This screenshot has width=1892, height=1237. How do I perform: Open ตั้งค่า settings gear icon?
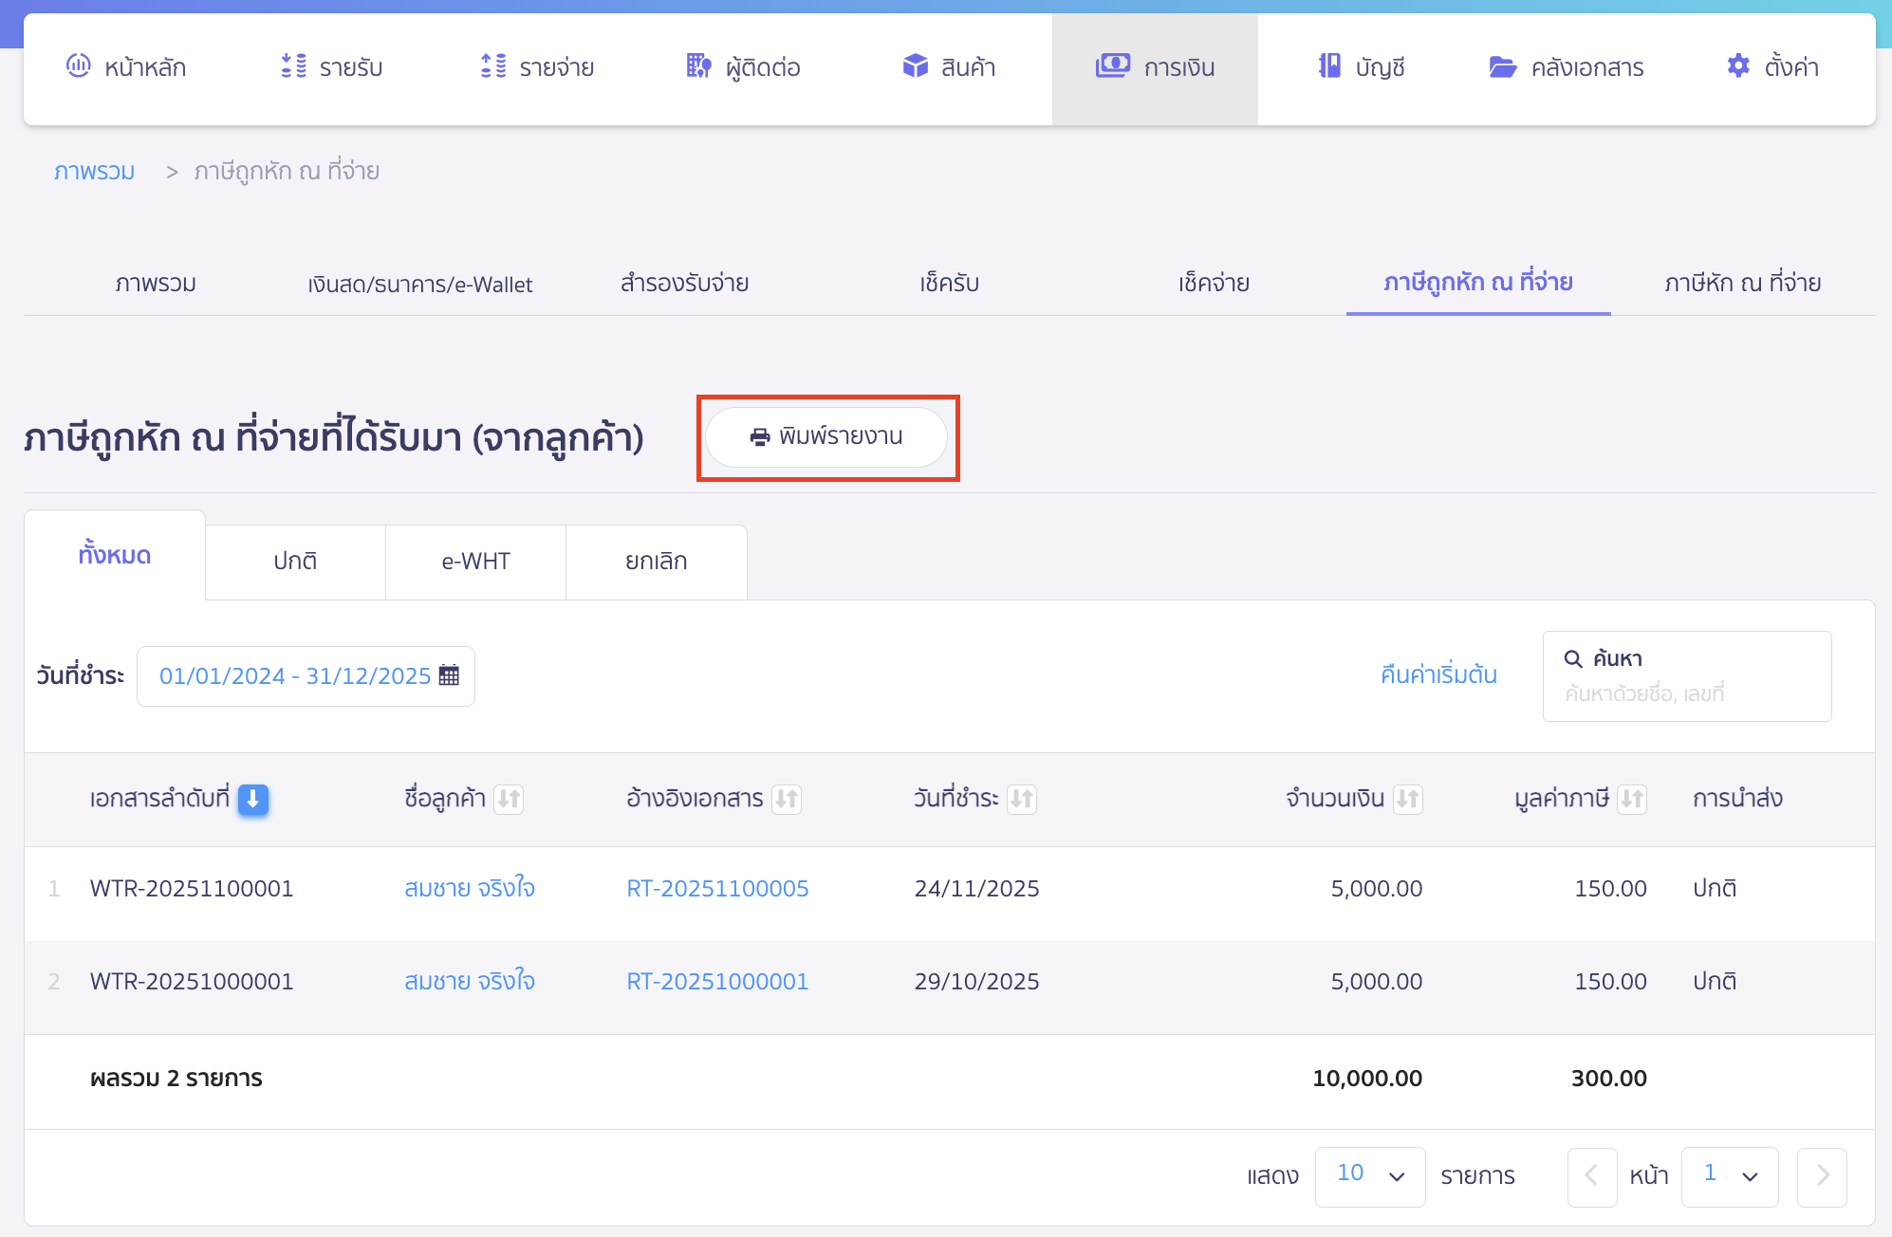click(1738, 66)
